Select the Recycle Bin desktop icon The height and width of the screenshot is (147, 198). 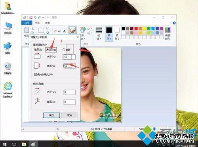coord(8,69)
